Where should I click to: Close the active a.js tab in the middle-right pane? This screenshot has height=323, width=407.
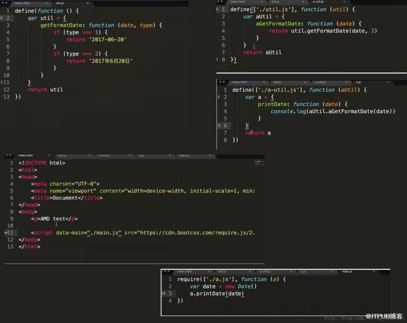coord(387,82)
